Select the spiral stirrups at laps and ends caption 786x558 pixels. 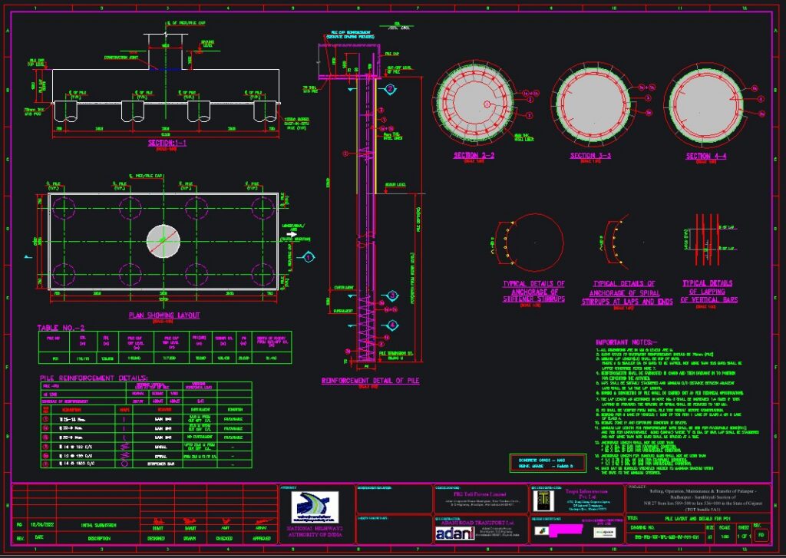626,292
